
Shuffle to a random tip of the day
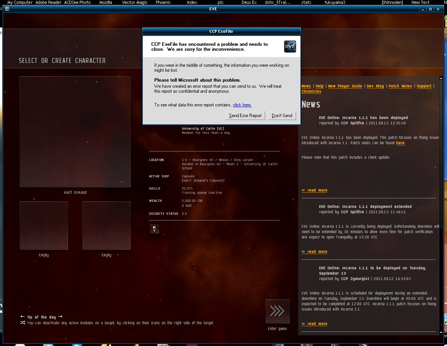23,323
